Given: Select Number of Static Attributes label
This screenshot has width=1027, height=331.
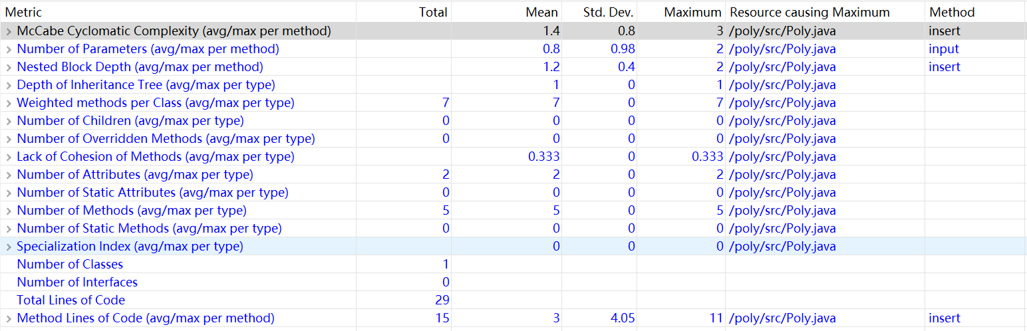Looking at the screenshot, I should (152, 193).
